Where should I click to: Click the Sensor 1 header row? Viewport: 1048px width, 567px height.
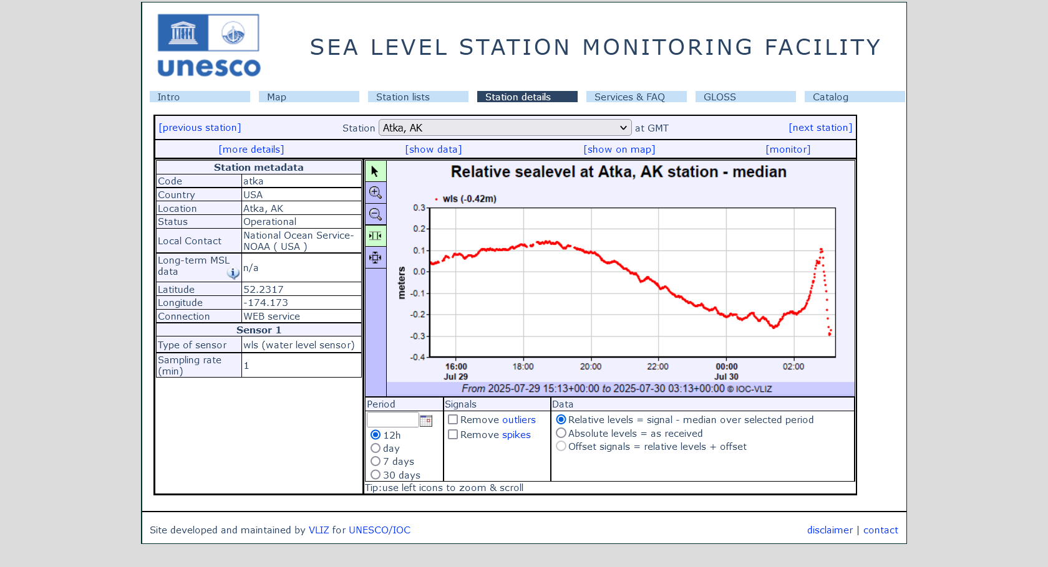pyautogui.click(x=259, y=330)
